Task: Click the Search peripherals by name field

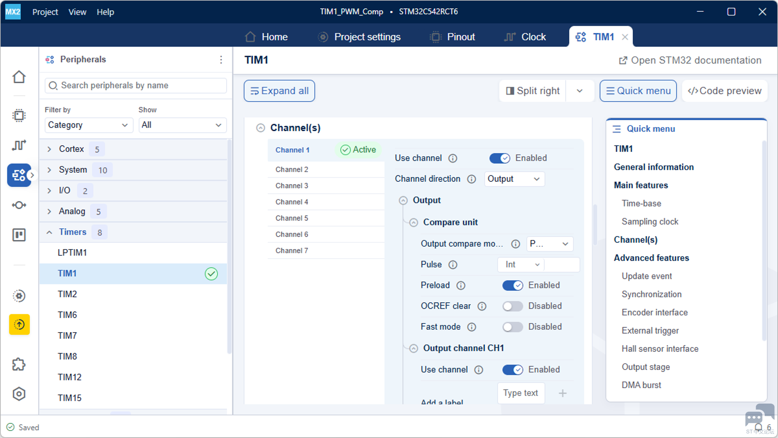Action: click(136, 86)
